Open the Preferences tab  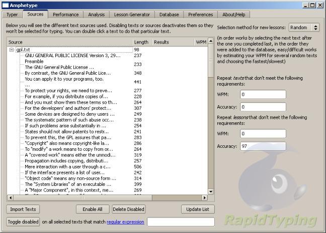[x=200, y=15]
